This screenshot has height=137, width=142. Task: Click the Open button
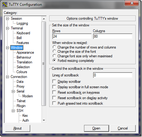tap(97, 128)
